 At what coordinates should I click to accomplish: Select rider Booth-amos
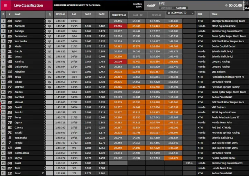click(x=22, y=153)
